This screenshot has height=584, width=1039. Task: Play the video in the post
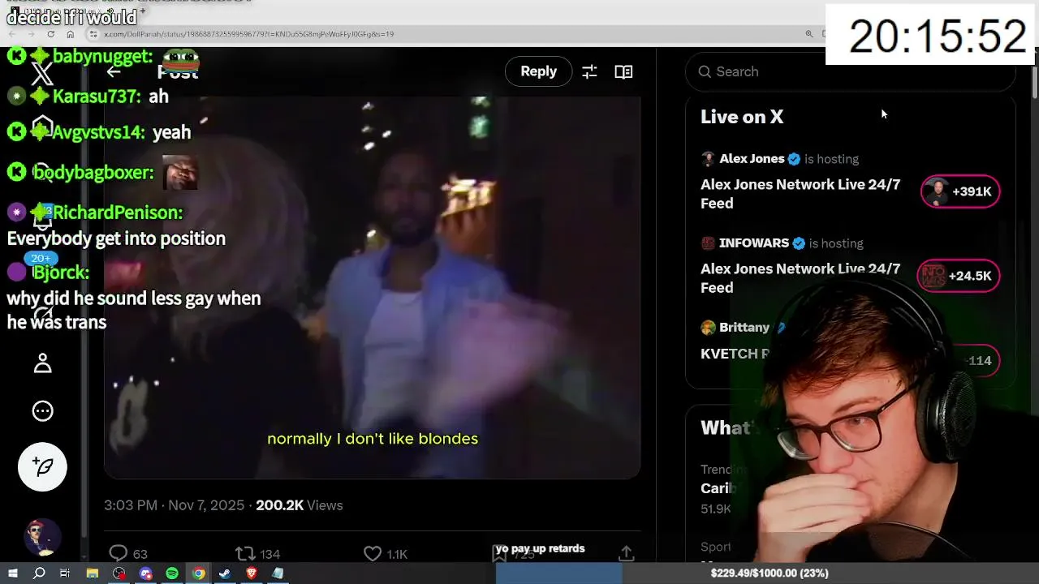372,287
